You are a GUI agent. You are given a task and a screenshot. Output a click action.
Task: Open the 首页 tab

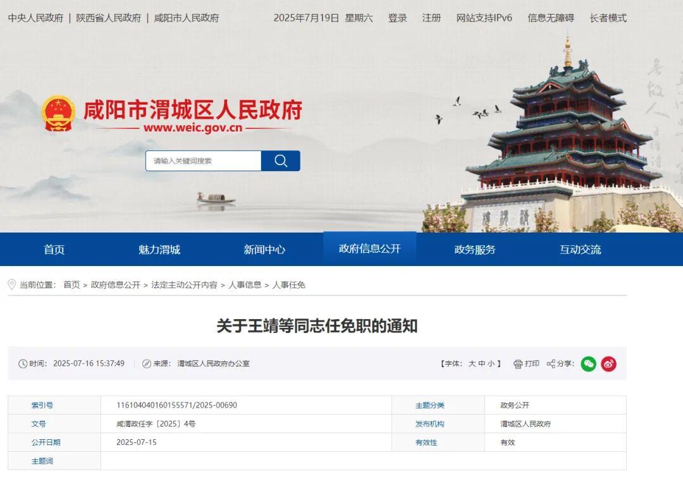coord(53,249)
